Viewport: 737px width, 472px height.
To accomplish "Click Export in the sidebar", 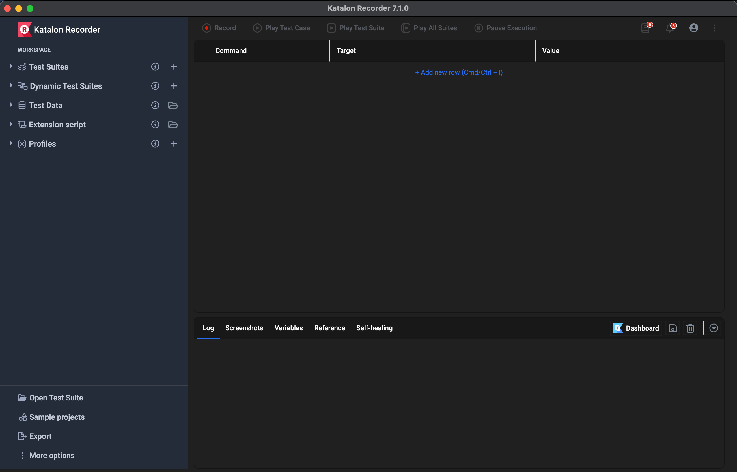I will 35,436.
